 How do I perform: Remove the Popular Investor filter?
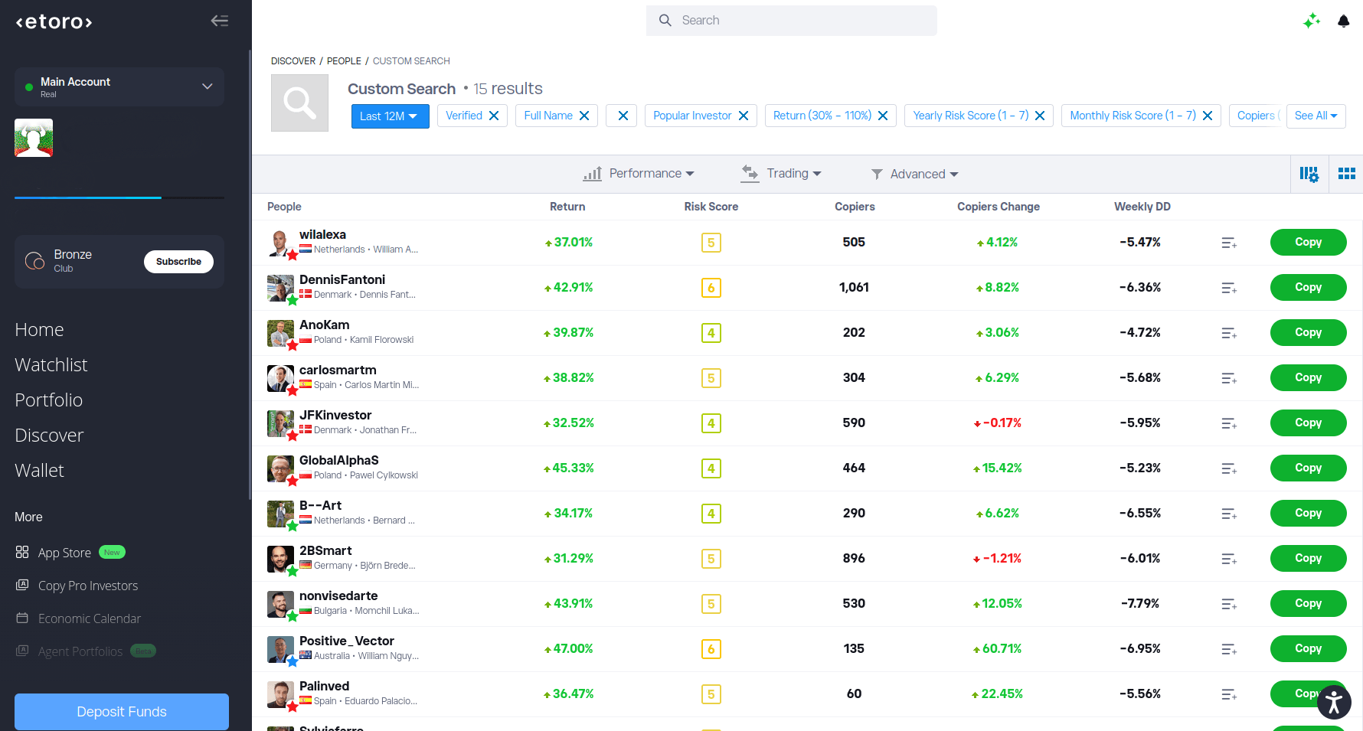pyautogui.click(x=744, y=116)
